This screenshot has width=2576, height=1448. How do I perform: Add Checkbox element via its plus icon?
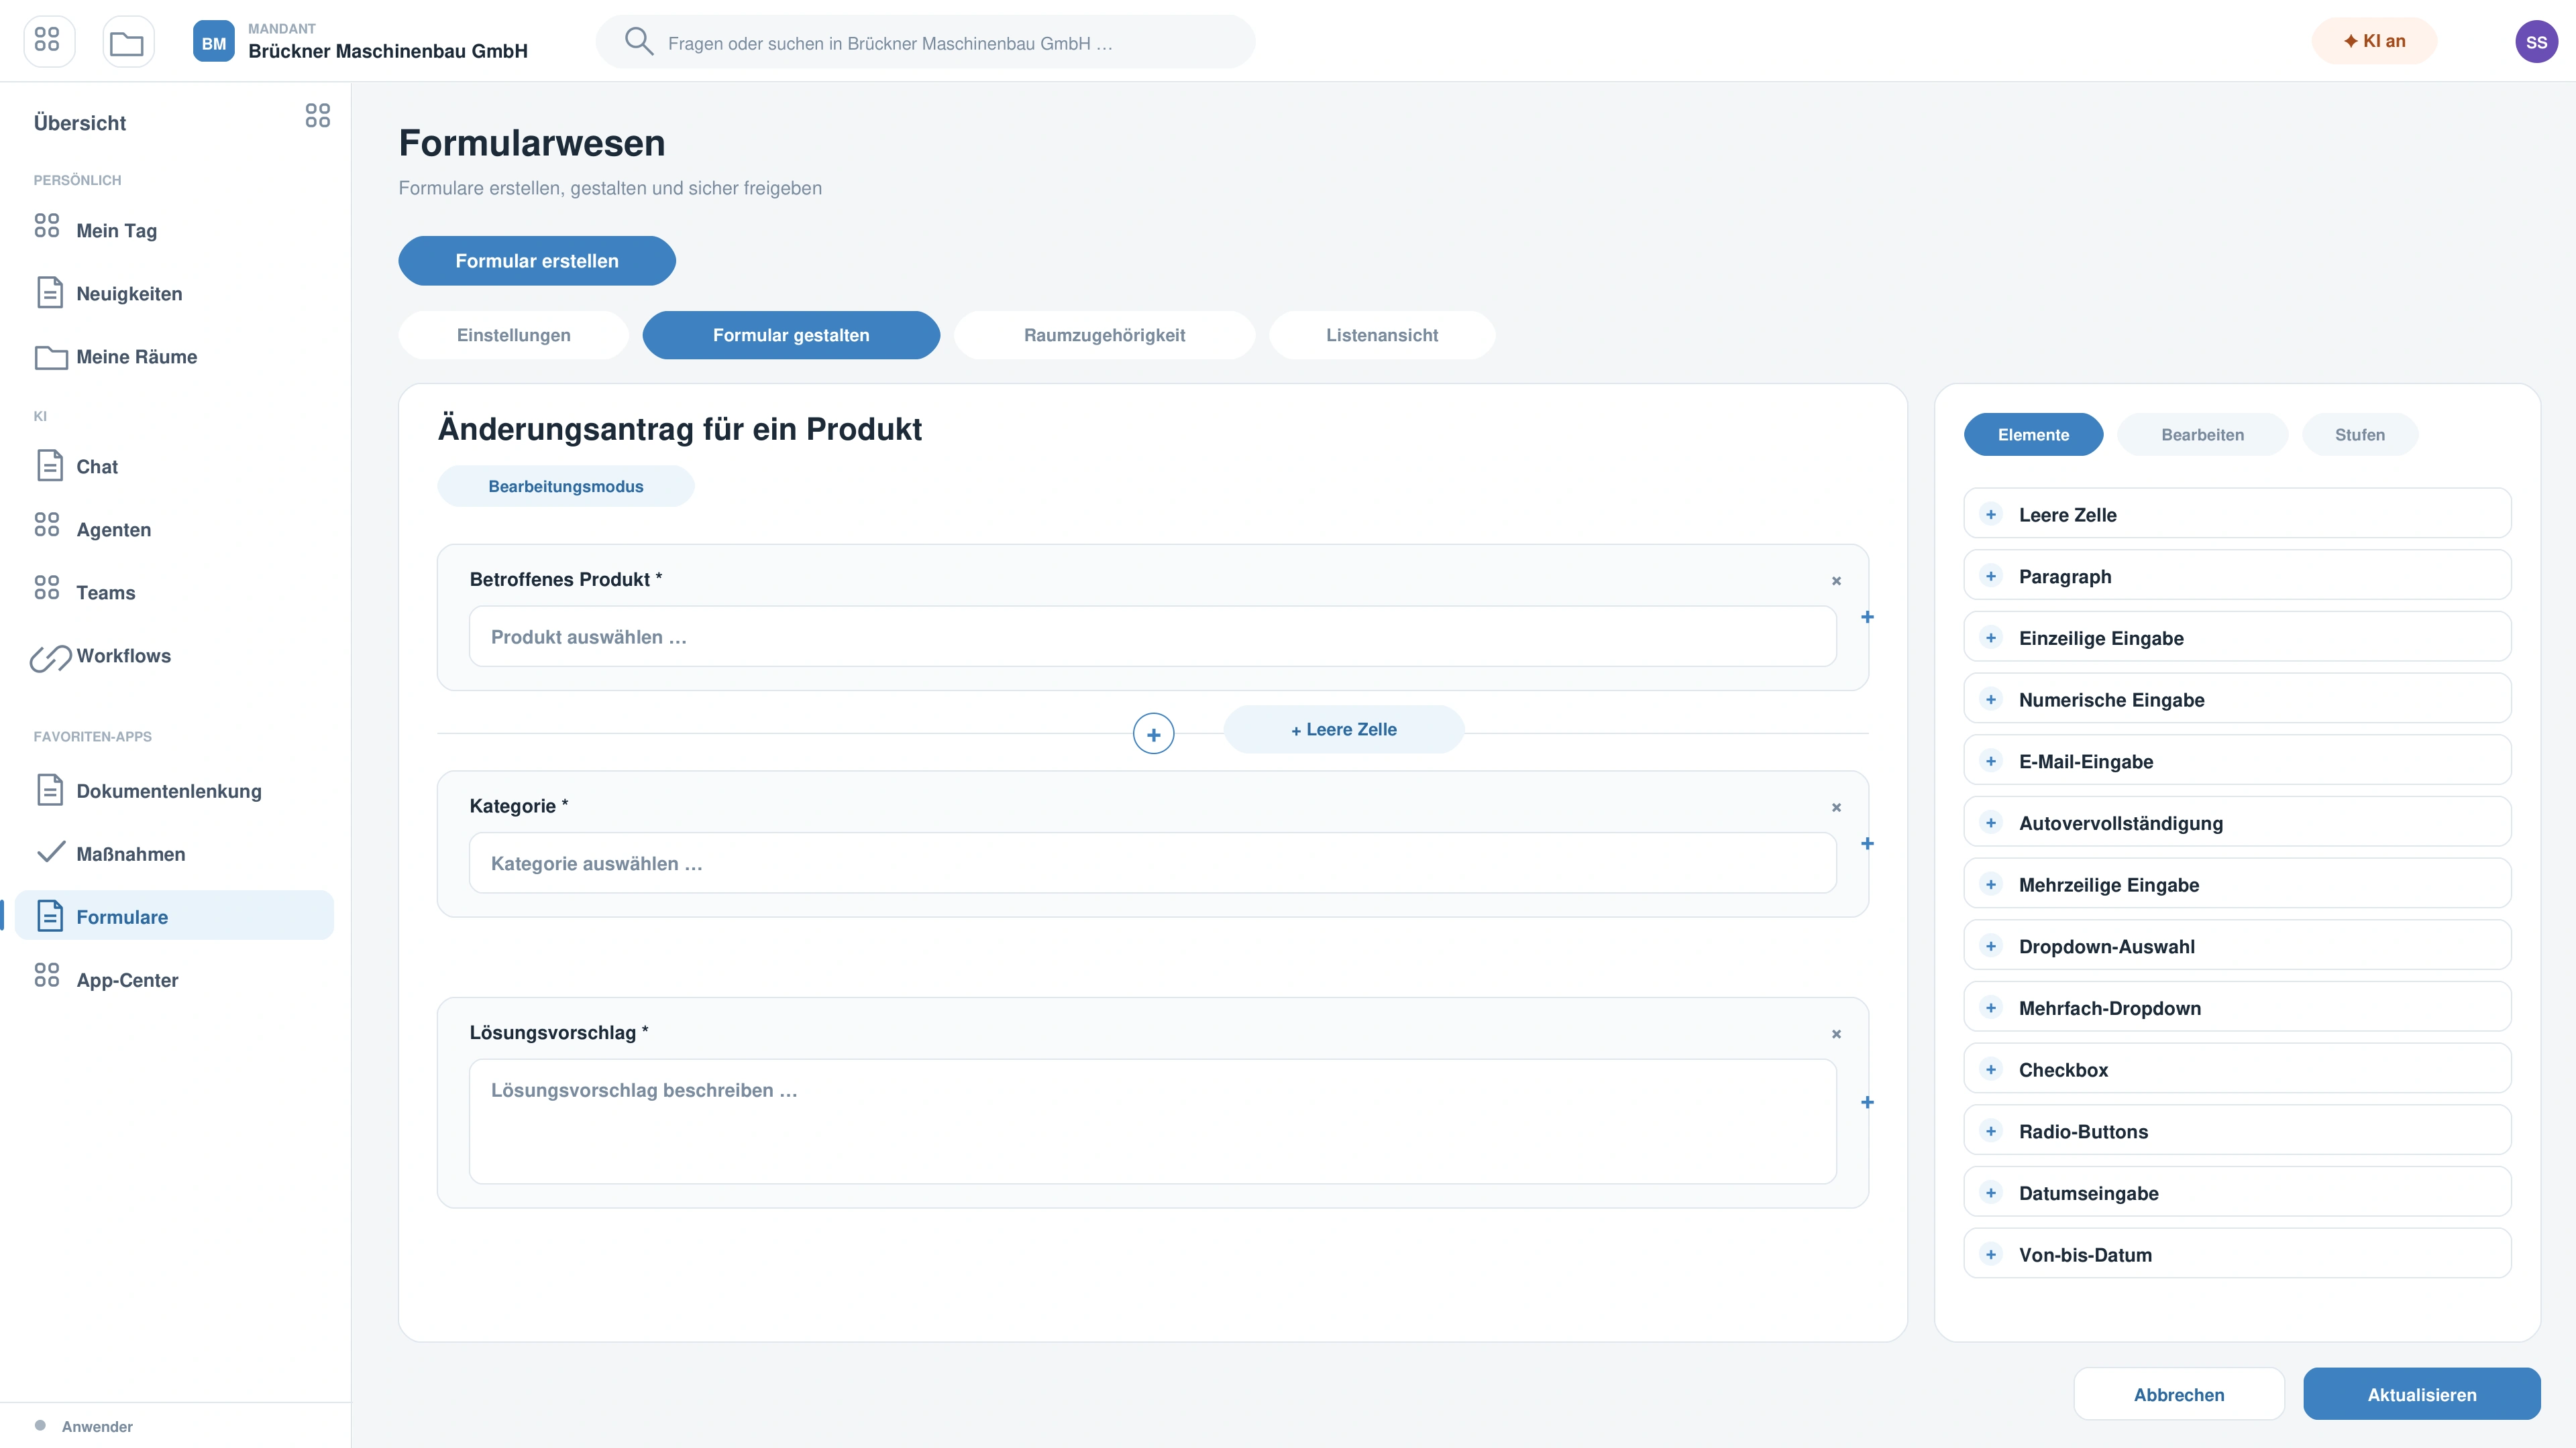1991,1071
